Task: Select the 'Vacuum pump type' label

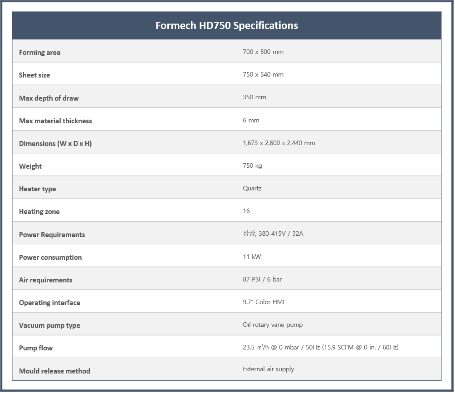Action: [x=49, y=325]
